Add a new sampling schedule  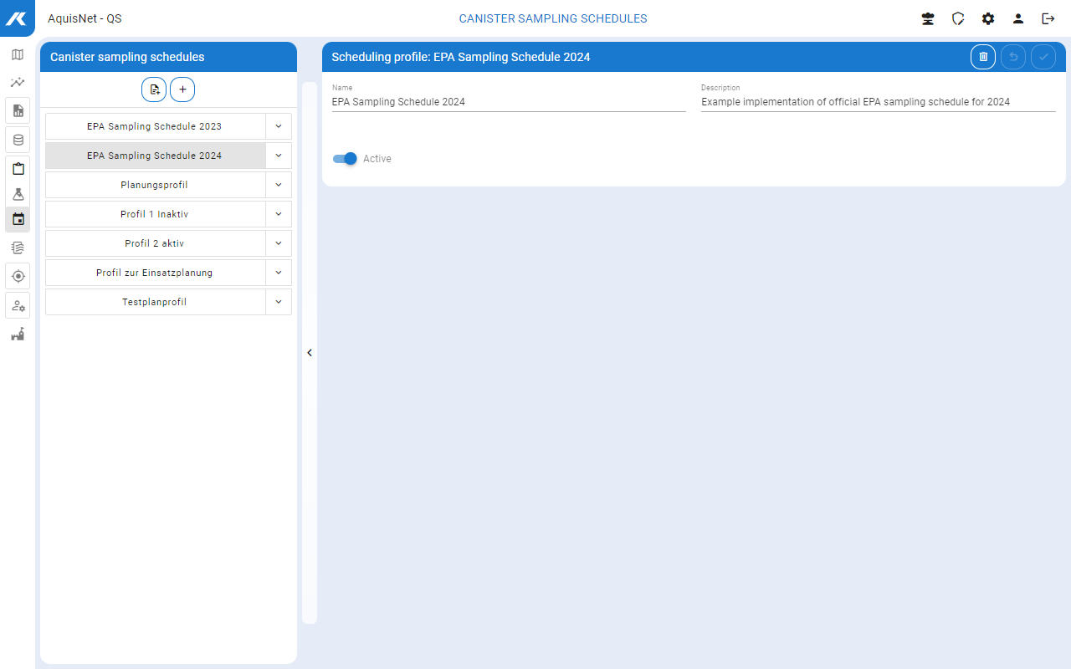182,89
